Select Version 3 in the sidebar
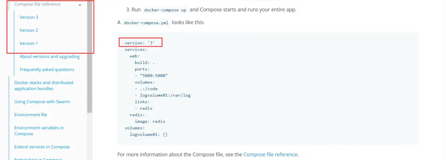 [x=29, y=17]
